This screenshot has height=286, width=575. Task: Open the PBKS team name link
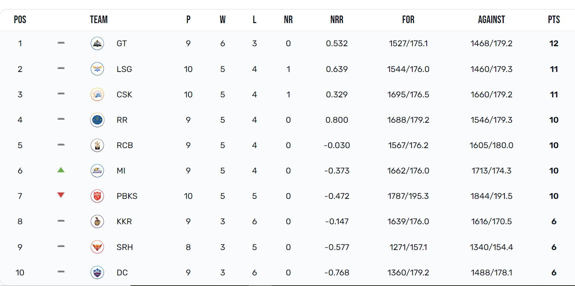coord(127,196)
